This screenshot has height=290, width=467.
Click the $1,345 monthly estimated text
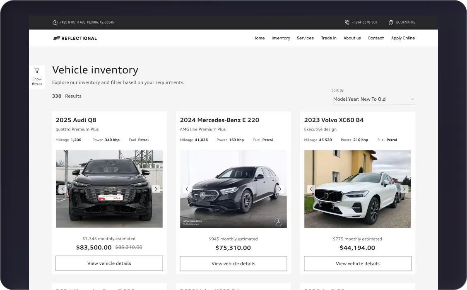click(109, 239)
